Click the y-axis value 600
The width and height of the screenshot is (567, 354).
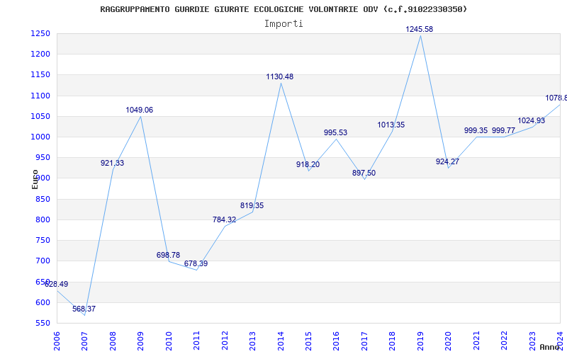(43, 302)
